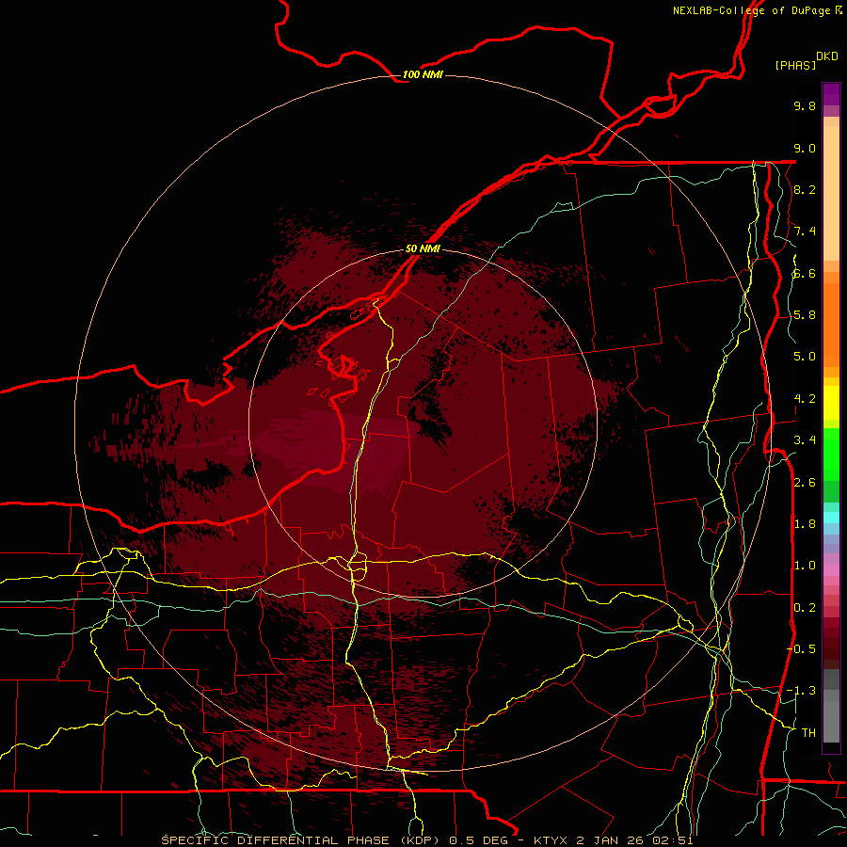The width and height of the screenshot is (847, 847).
Task: Pick the purple segment atop the color bar
Action: tap(831, 94)
